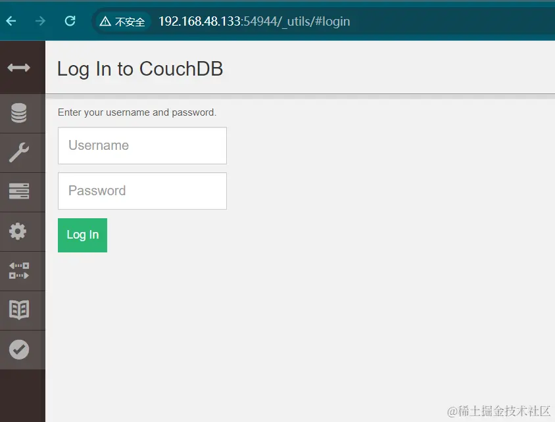Image resolution: width=555 pixels, height=422 pixels.
Task: Open the Configuration gear icon
Action: pyautogui.click(x=18, y=231)
